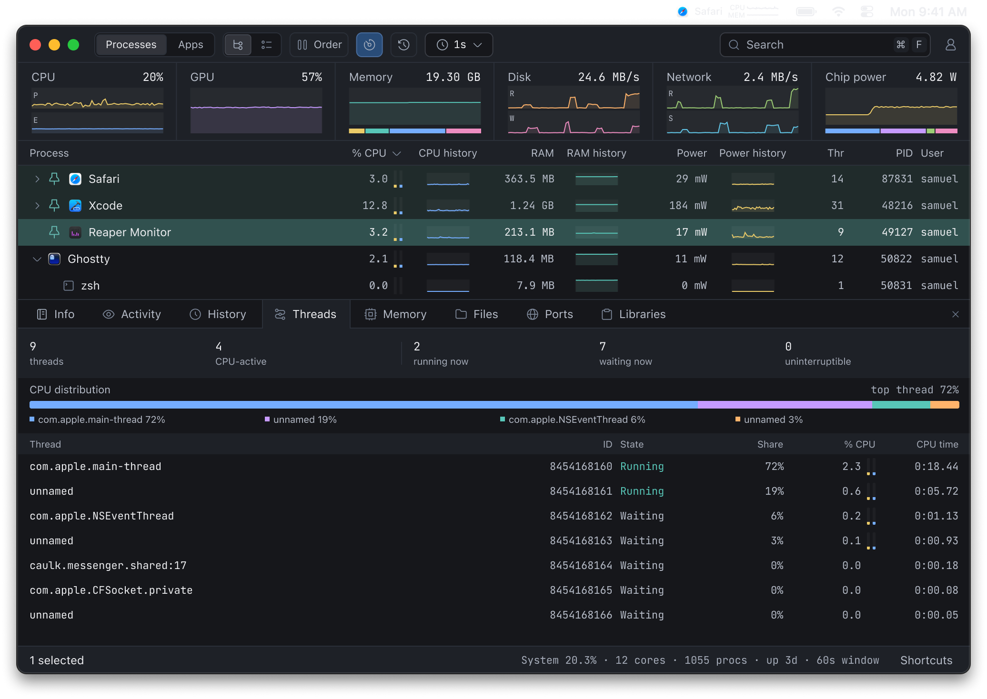Click the com.apple.main-thread 72% legend swatch
987x699 pixels.
pyautogui.click(x=32, y=419)
